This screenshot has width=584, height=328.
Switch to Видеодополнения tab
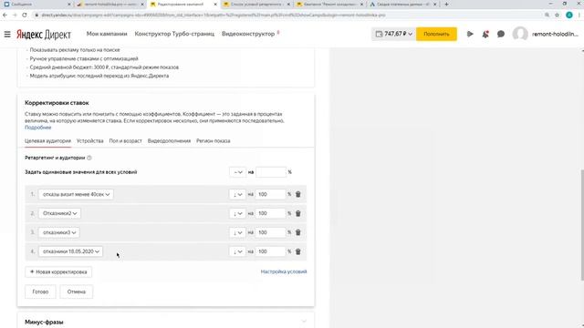pyautogui.click(x=169, y=141)
